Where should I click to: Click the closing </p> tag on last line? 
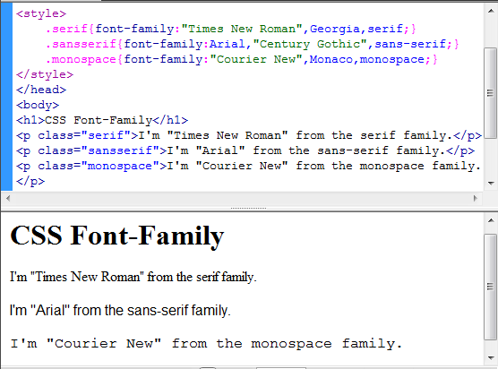click(x=30, y=181)
